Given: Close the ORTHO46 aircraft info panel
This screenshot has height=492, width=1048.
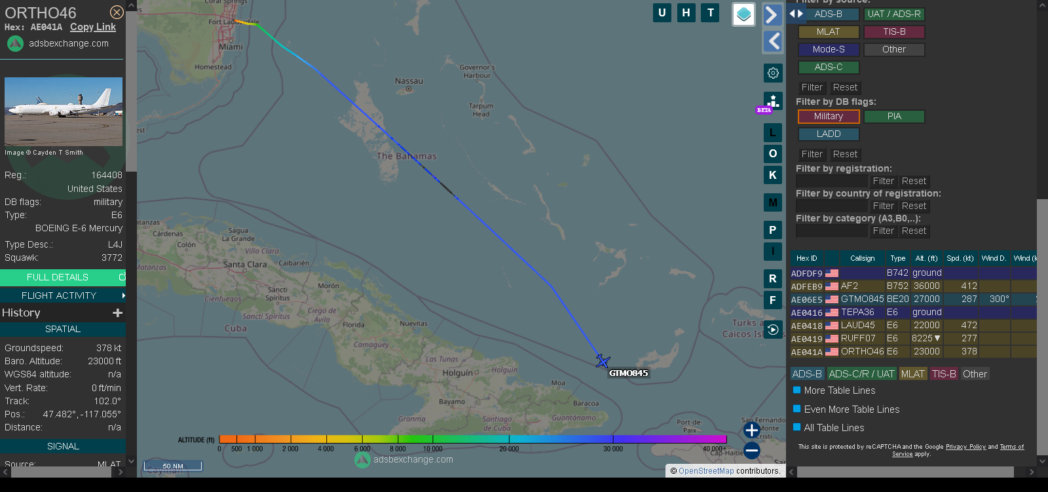Looking at the screenshot, I should 117,12.
